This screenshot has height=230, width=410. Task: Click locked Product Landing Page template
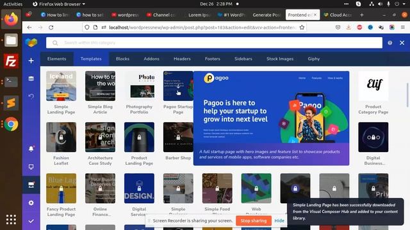click(139, 137)
